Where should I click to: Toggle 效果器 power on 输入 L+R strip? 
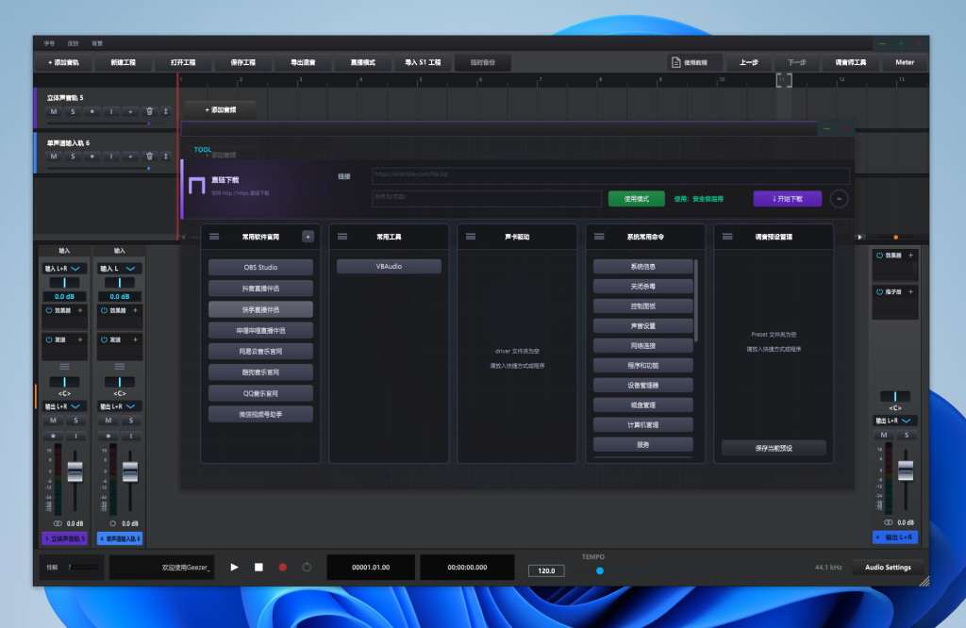tap(49, 310)
